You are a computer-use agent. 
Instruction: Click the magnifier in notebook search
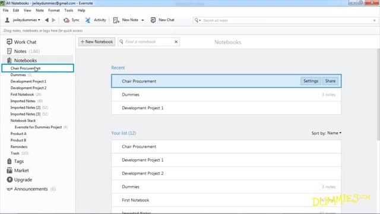coord(121,42)
